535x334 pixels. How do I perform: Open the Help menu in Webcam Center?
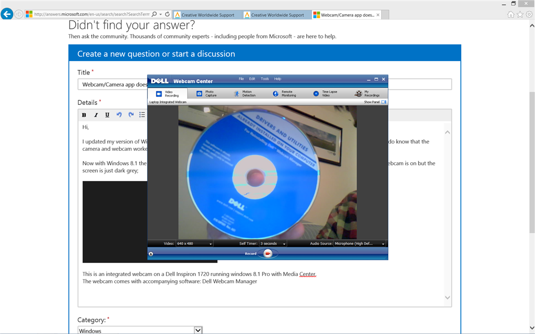tap(278, 79)
